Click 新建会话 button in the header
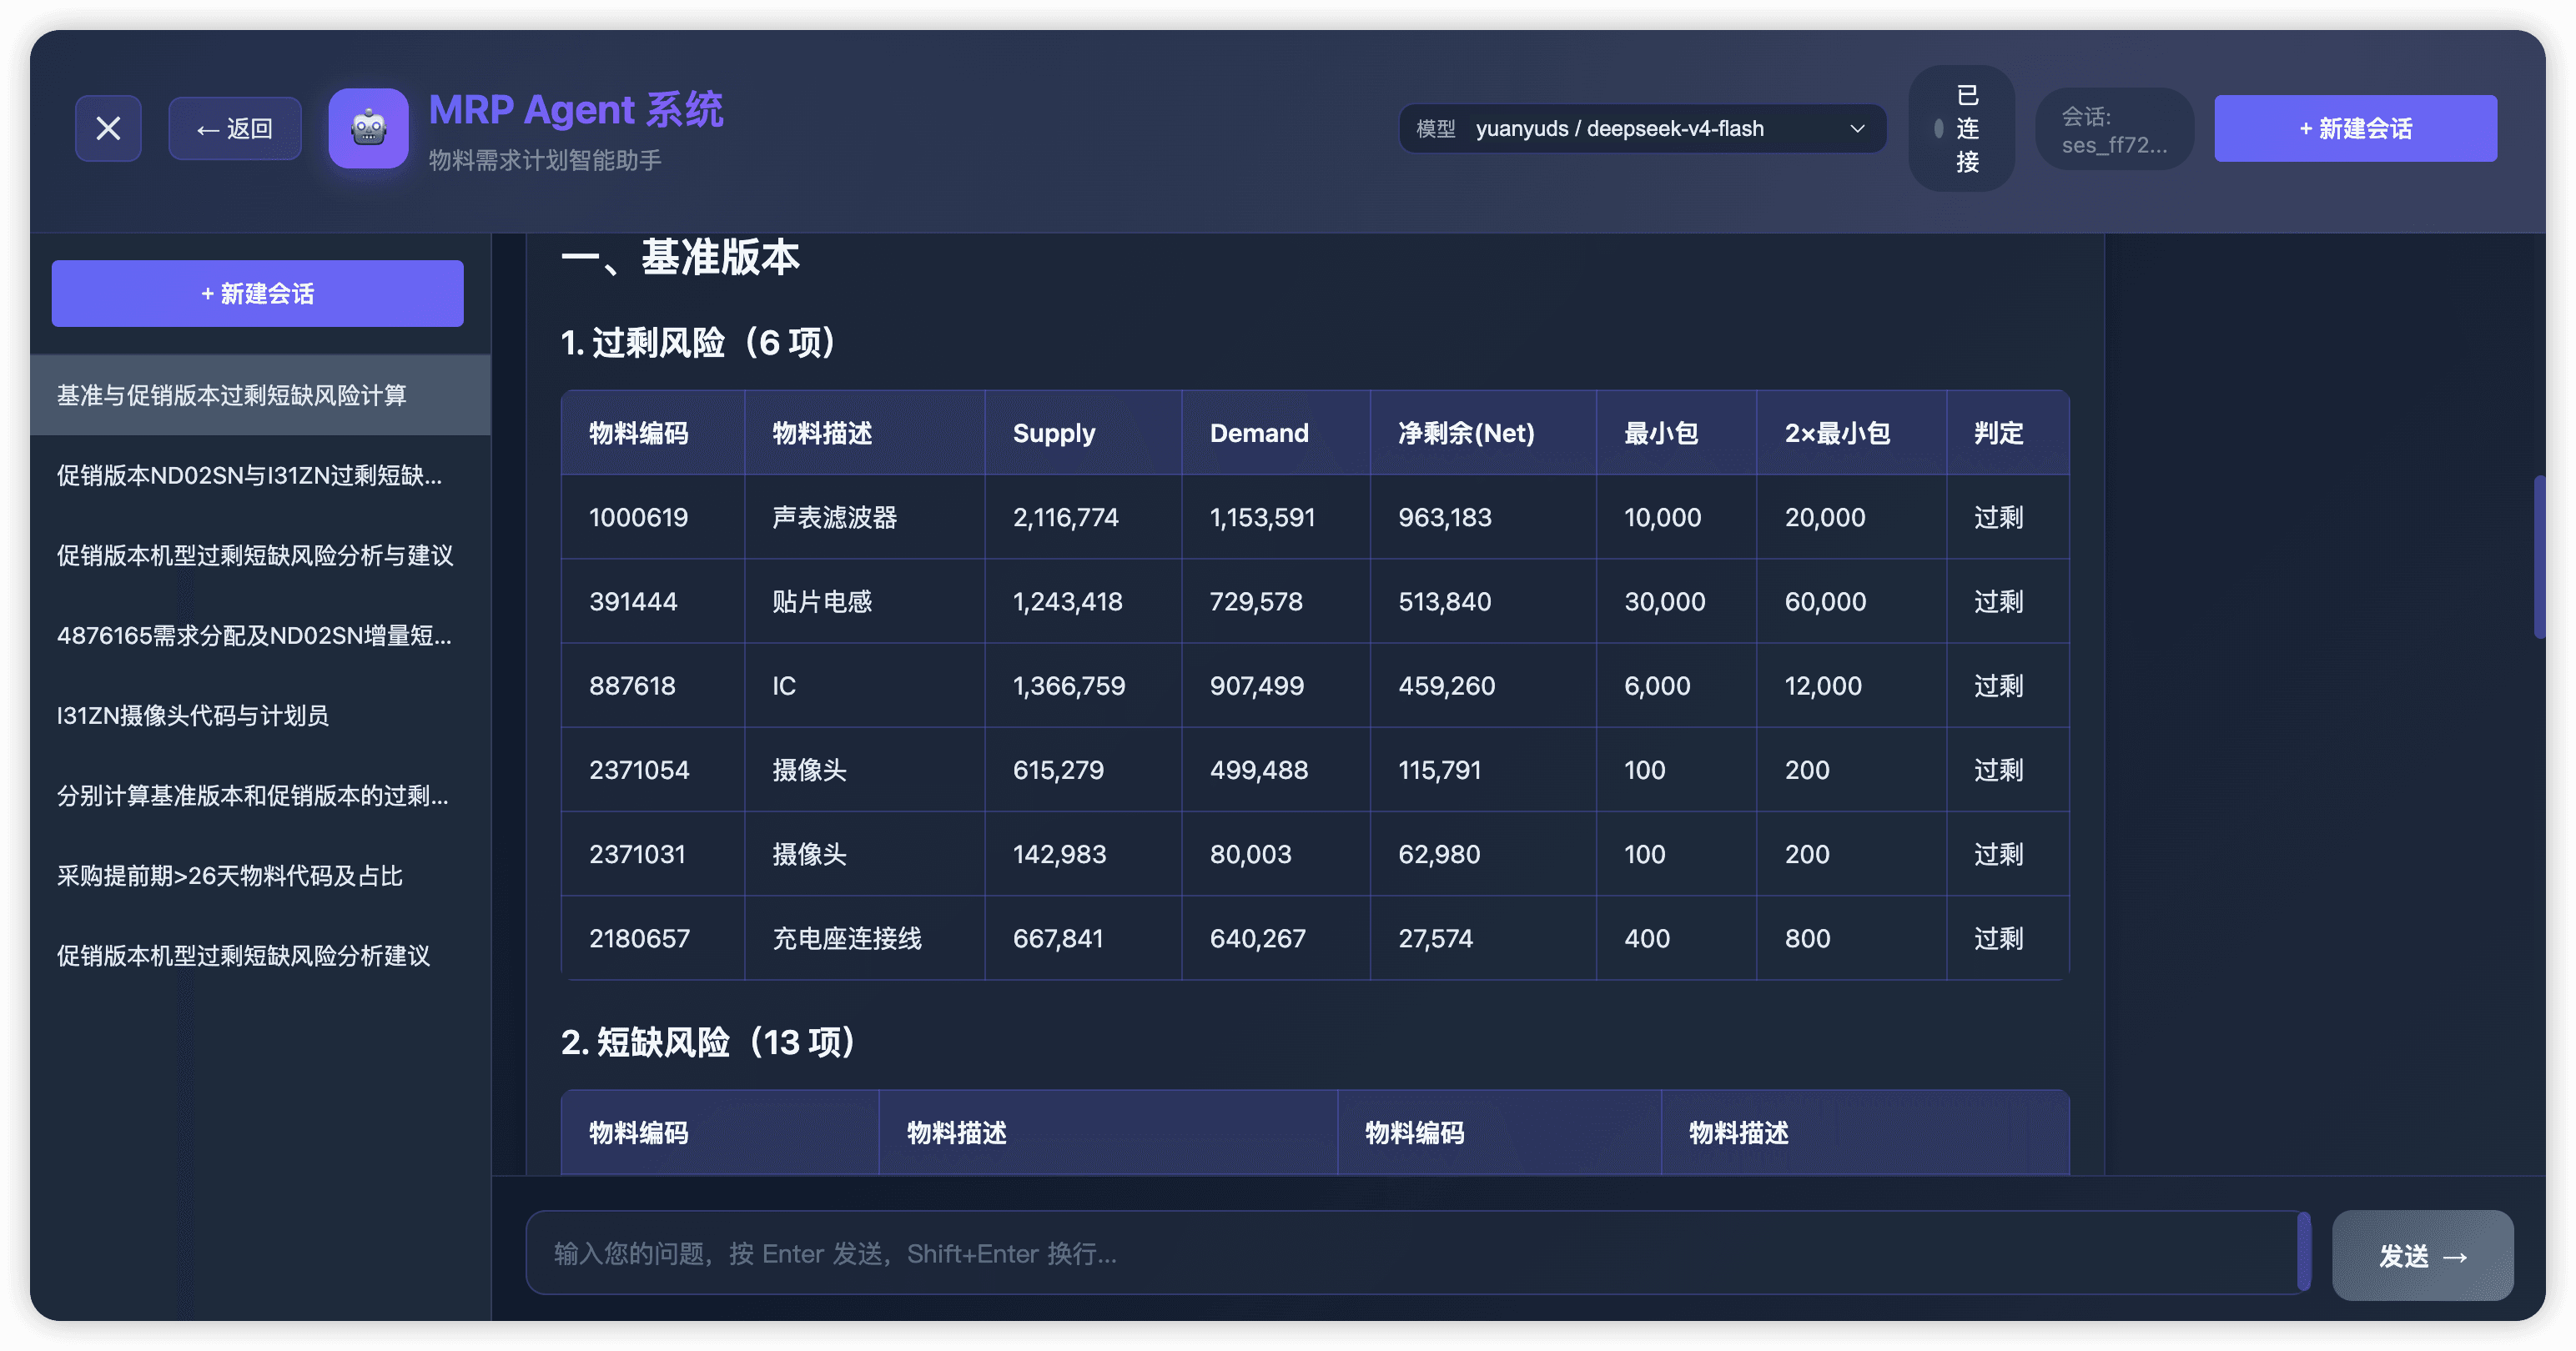 (2355, 128)
